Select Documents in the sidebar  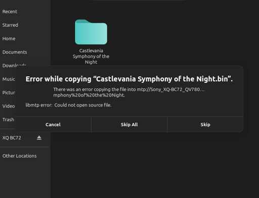pyautogui.click(x=15, y=52)
